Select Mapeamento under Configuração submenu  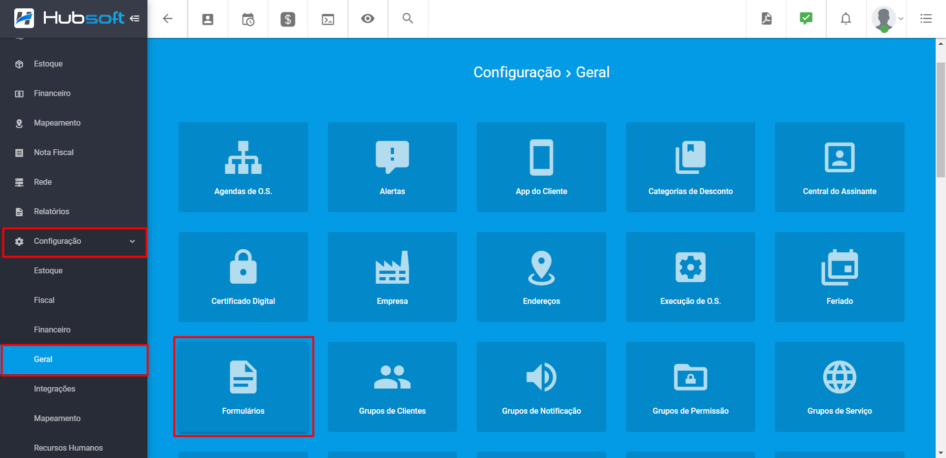(x=74, y=419)
